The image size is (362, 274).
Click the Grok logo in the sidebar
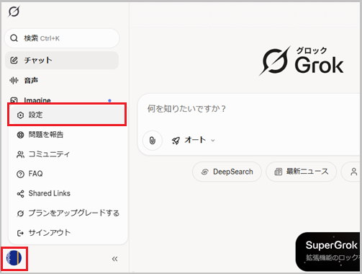coord(14,12)
